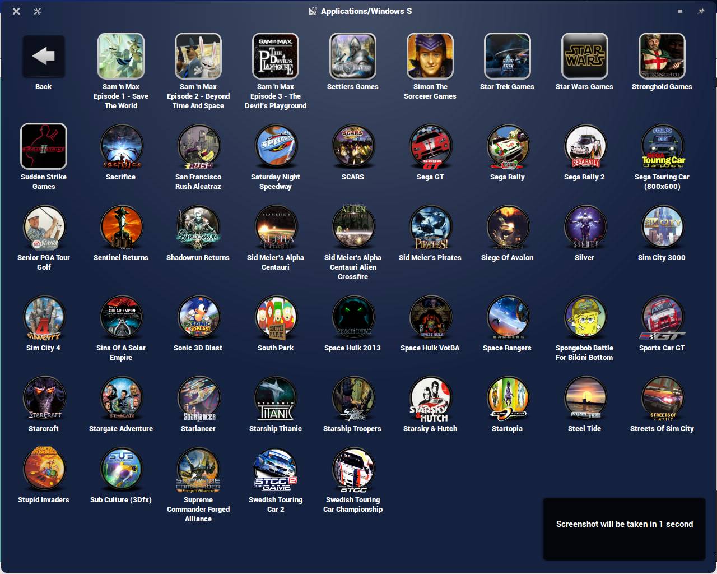This screenshot has width=717, height=574.
Task: Launch the Stargate Adventure icon
Action: click(121, 398)
